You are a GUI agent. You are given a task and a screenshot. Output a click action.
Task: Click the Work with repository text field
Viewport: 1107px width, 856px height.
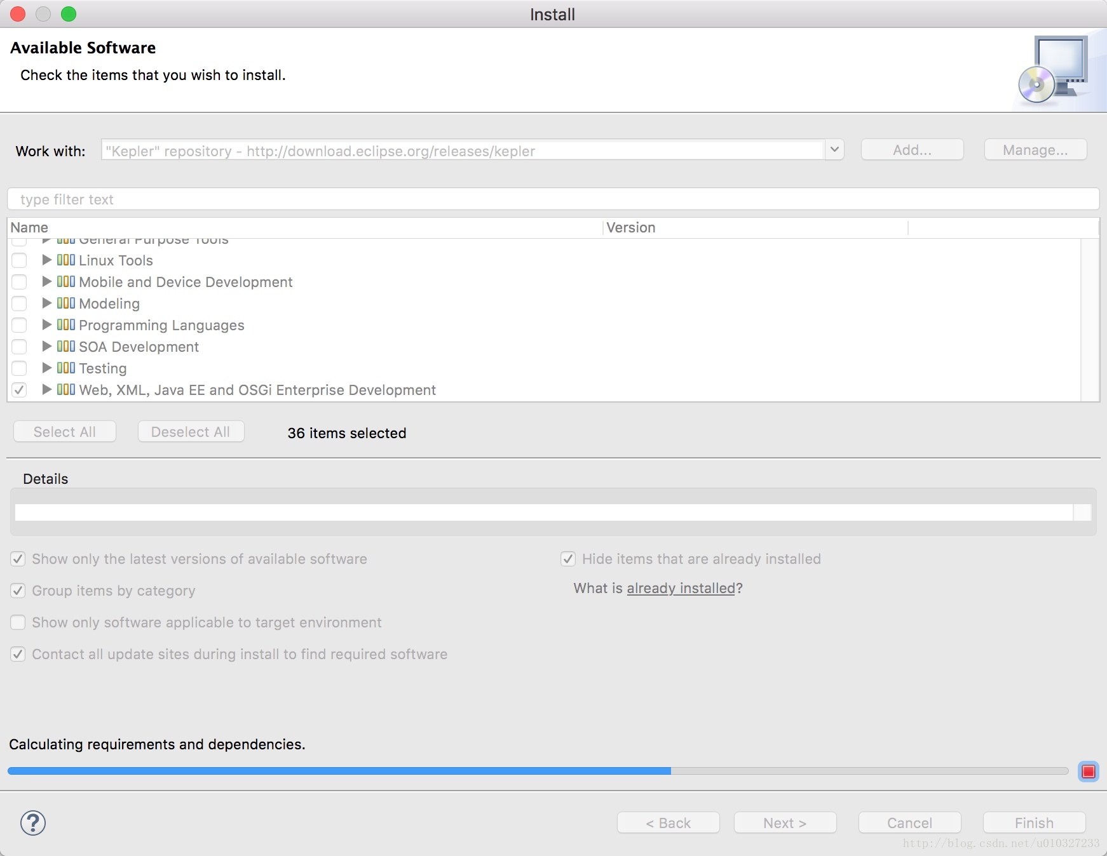(x=463, y=150)
